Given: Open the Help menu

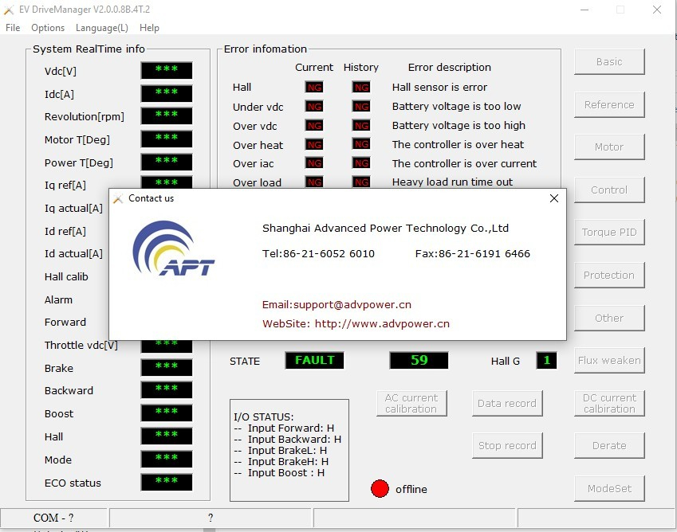Looking at the screenshot, I should [149, 28].
